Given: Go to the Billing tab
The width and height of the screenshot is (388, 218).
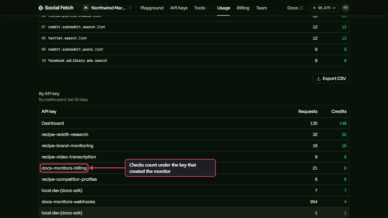Looking at the screenshot, I should (243, 8).
